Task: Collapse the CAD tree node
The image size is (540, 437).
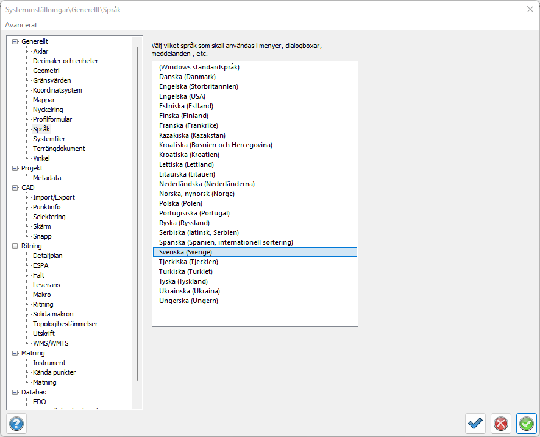Action: click(x=15, y=187)
